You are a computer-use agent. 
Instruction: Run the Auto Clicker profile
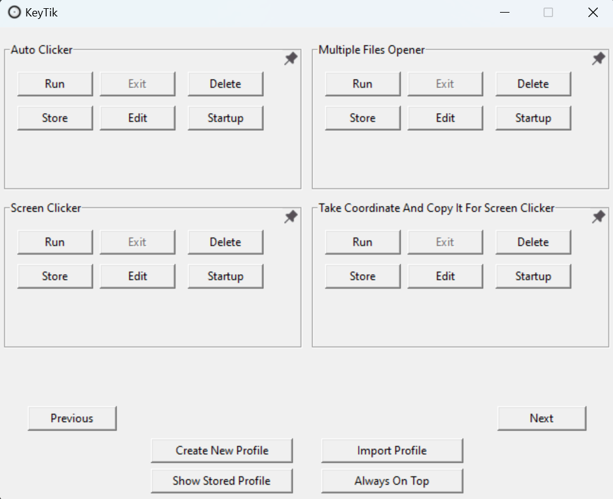click(55, 83)
